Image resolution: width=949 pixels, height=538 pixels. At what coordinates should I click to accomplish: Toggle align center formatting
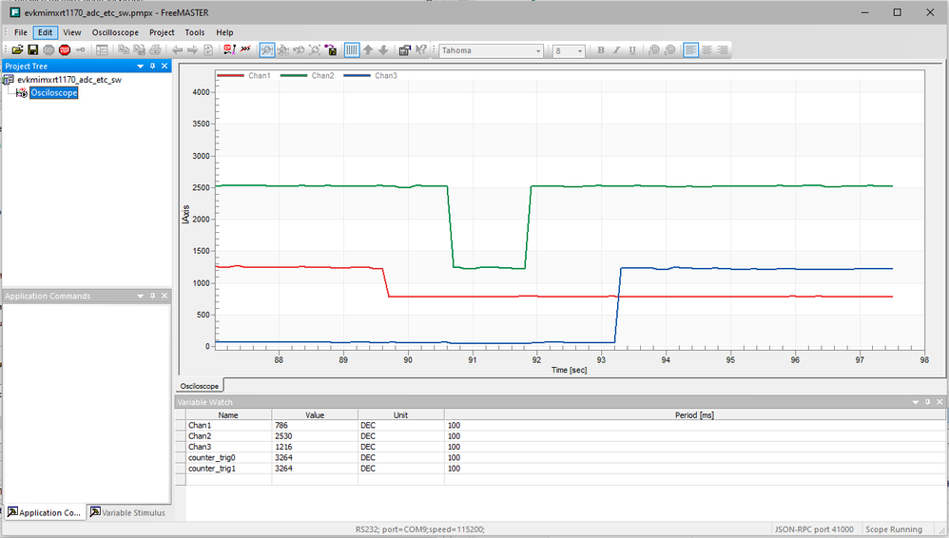(x=707, y=50)
